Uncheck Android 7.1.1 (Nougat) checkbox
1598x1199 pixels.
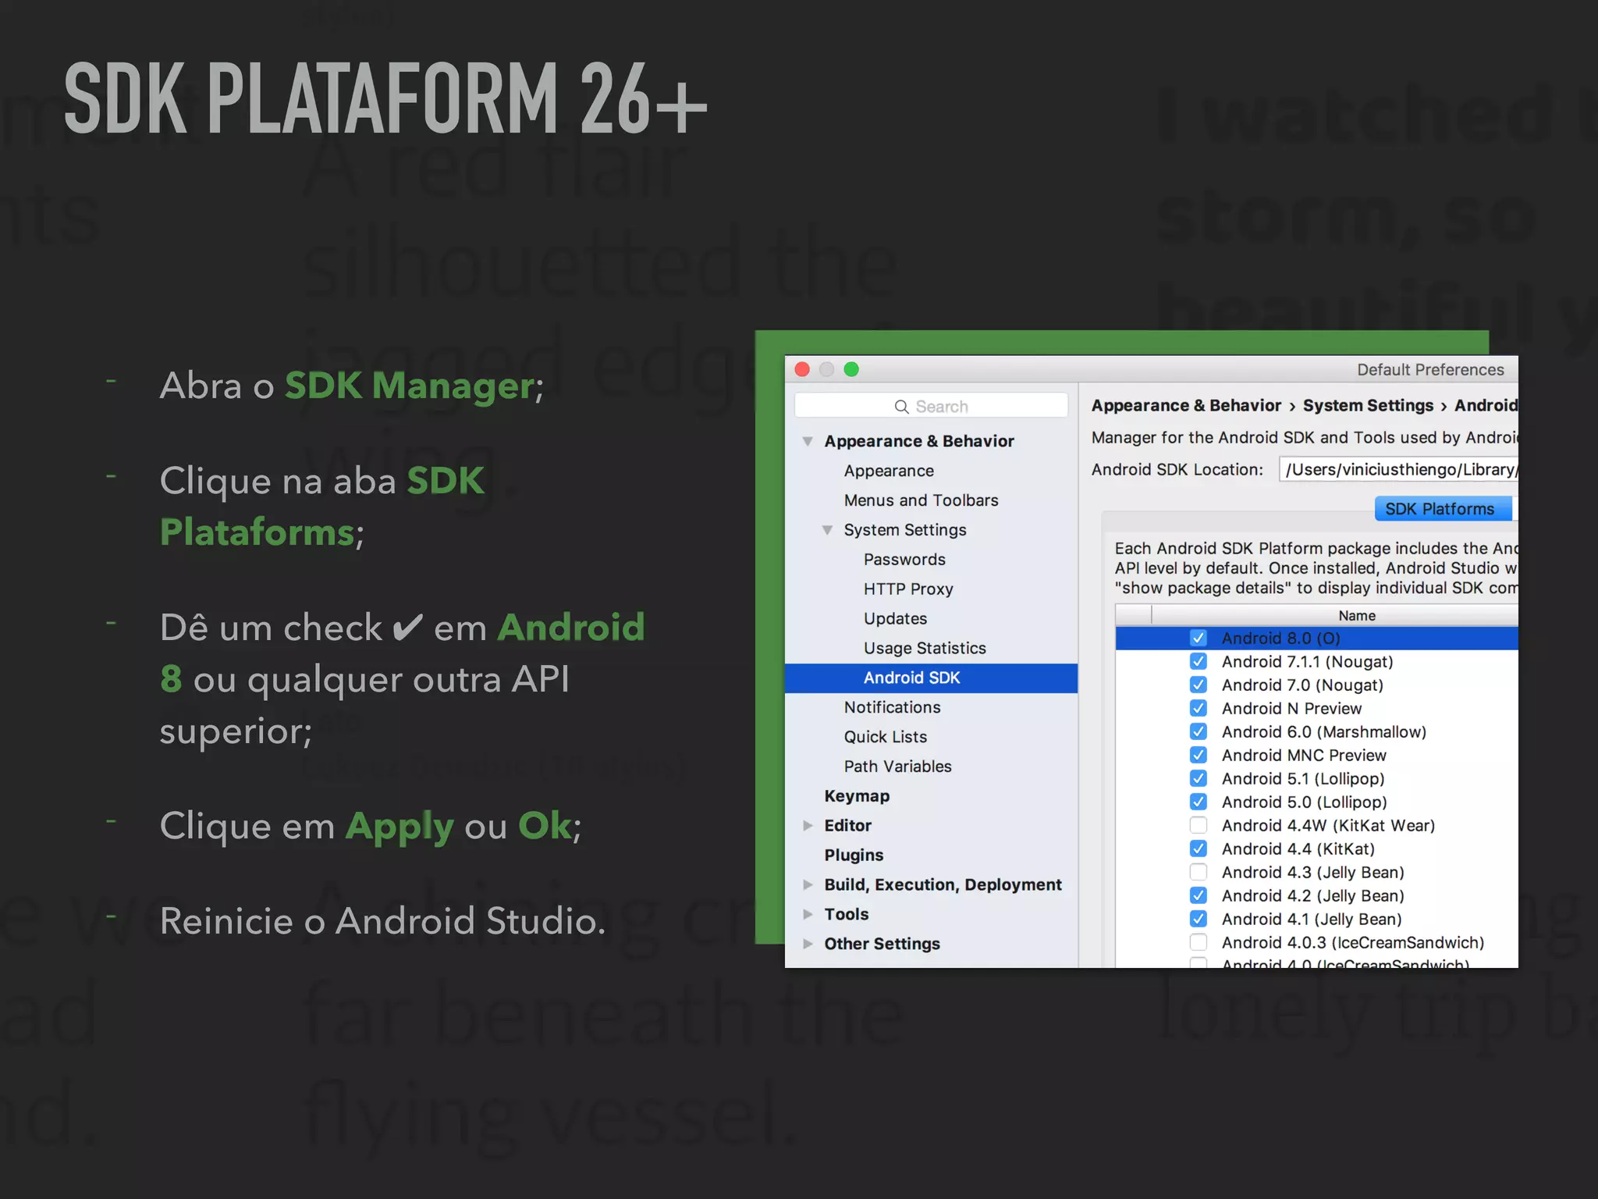click(x=1198, y=662)
